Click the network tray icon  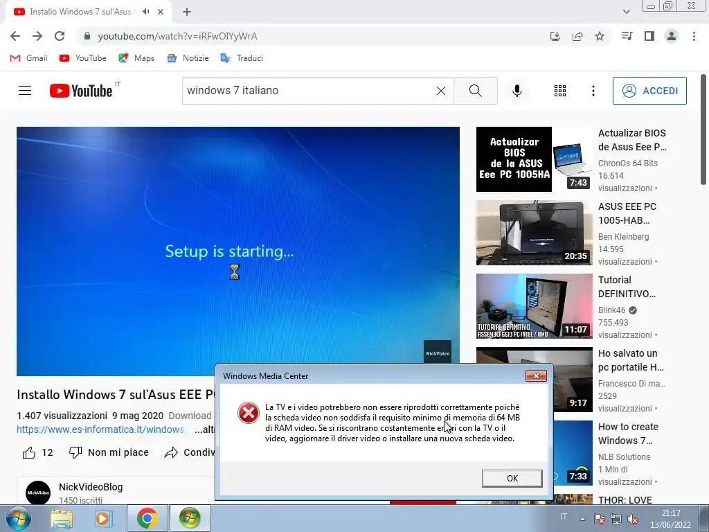coord(616,519)
